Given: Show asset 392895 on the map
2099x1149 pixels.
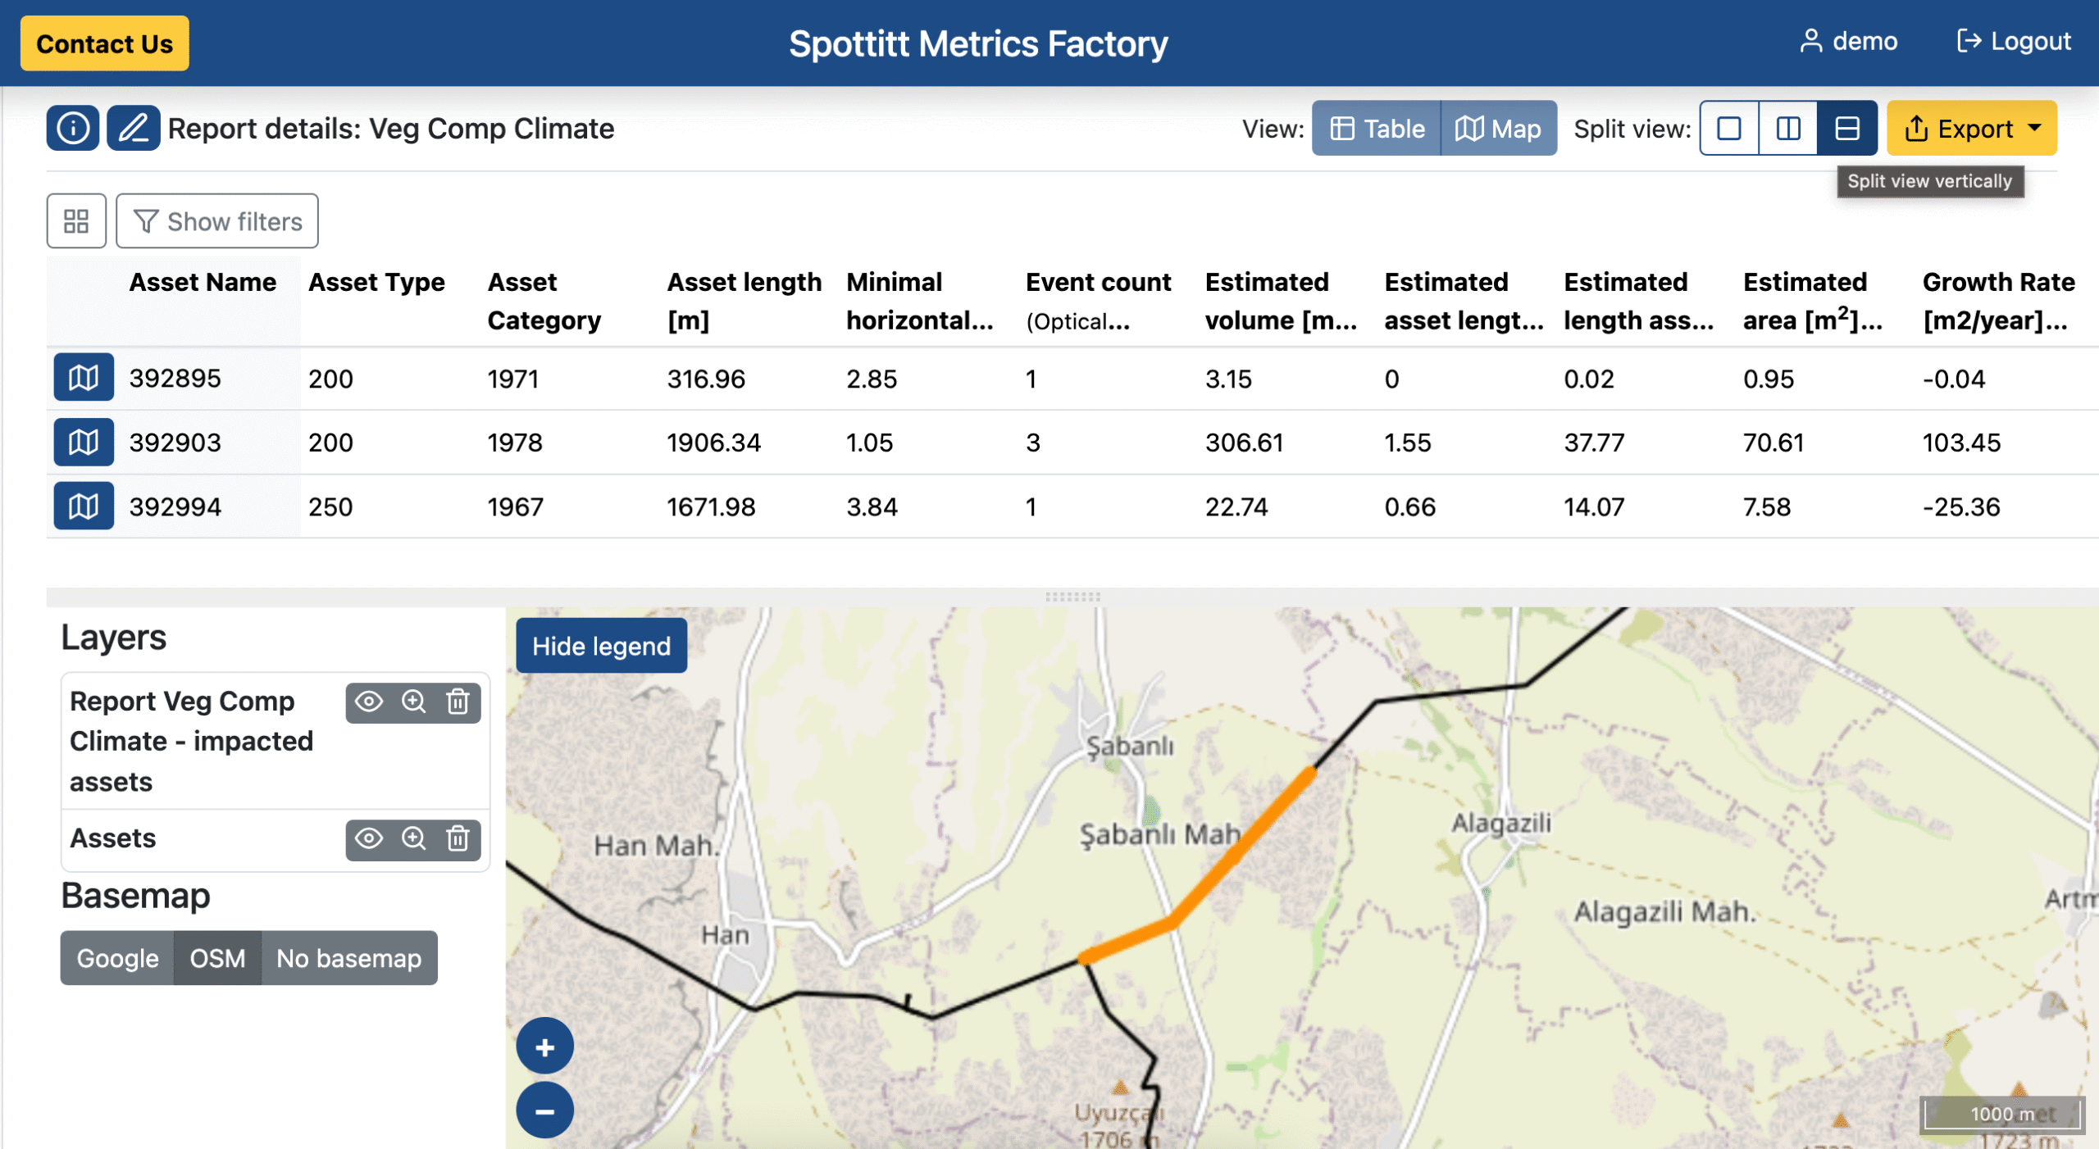Looking at the screenshot, I should [84, 378].
